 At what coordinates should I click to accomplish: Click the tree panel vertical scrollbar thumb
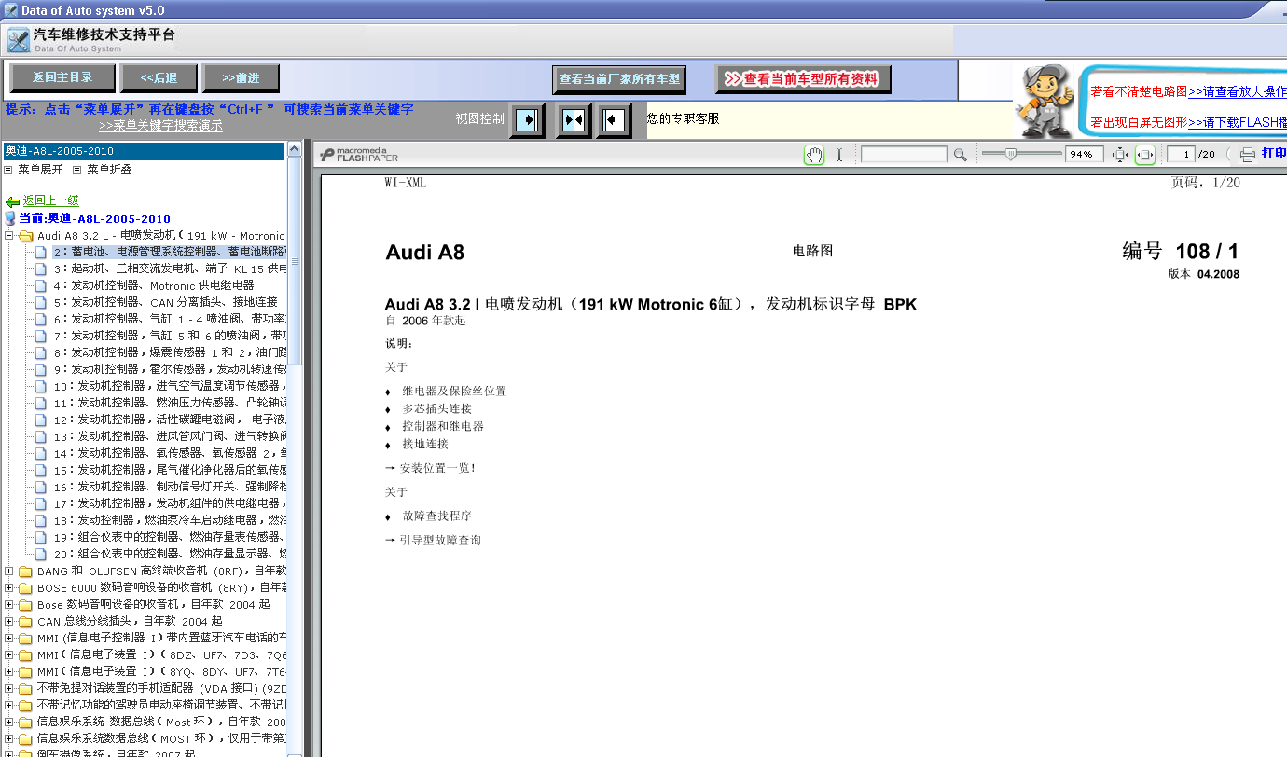pyautogui.click(x=295, y=261)
